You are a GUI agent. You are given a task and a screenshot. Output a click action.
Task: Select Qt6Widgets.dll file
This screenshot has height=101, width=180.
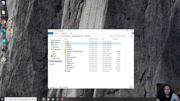coord(70,67)
